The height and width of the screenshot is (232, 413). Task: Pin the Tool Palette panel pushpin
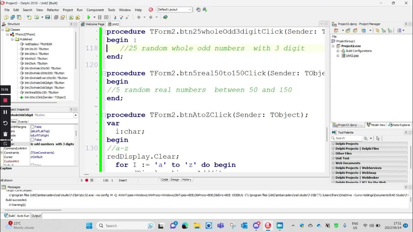point(406,132)
